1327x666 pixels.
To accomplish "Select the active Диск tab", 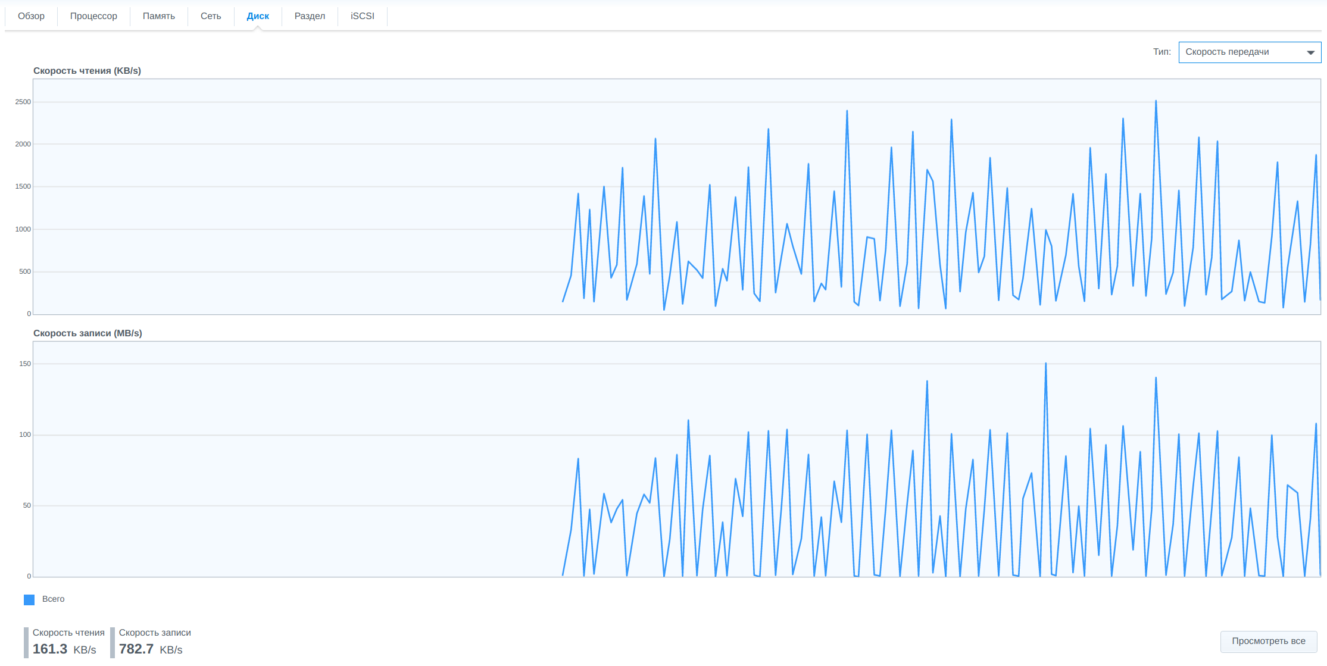I will [258, 16].
